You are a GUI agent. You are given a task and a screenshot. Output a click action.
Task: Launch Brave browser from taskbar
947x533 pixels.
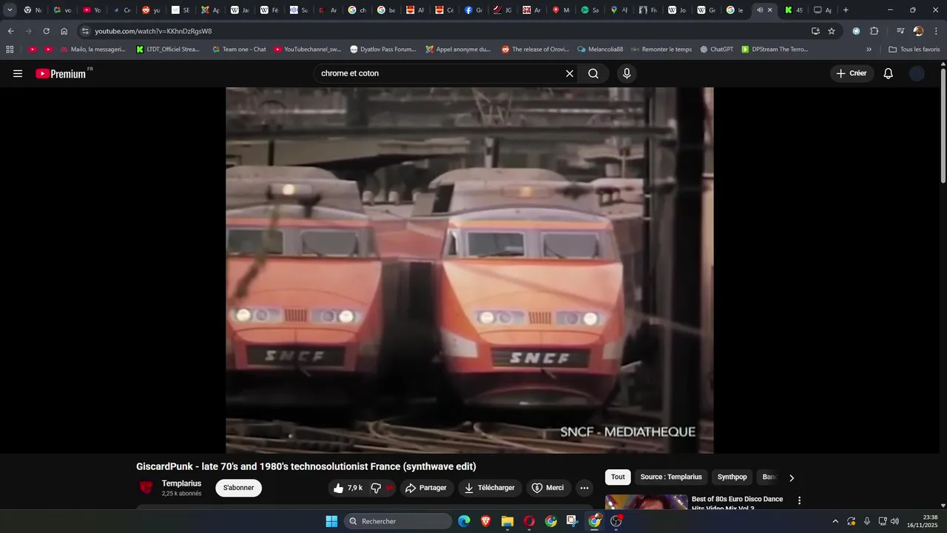pyautogui.click(x=485, y=521)
